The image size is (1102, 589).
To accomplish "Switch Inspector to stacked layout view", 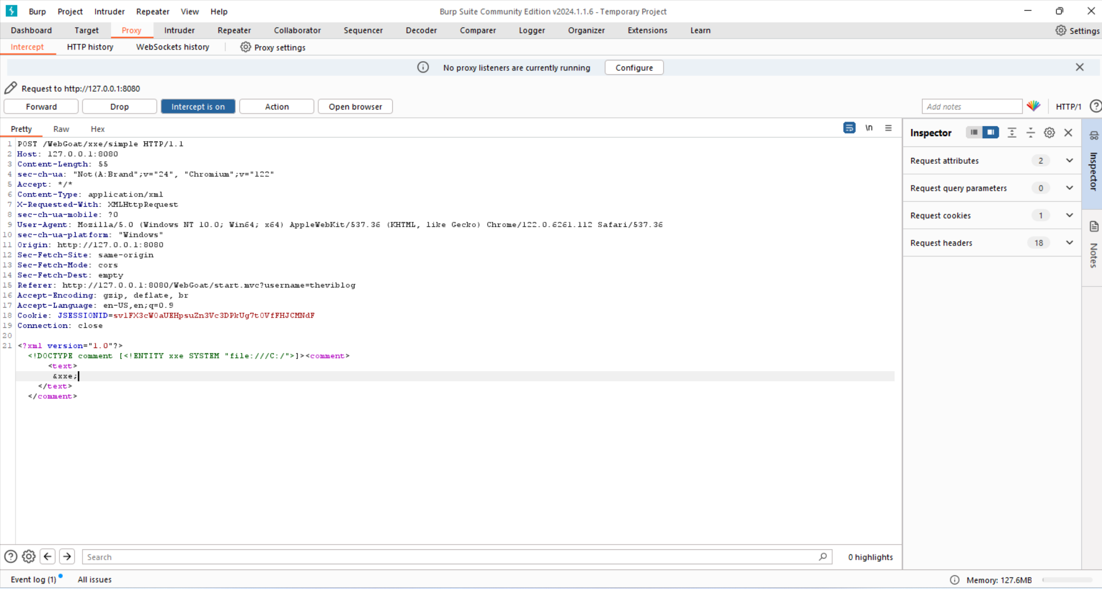I will click(x=974, y=133).
